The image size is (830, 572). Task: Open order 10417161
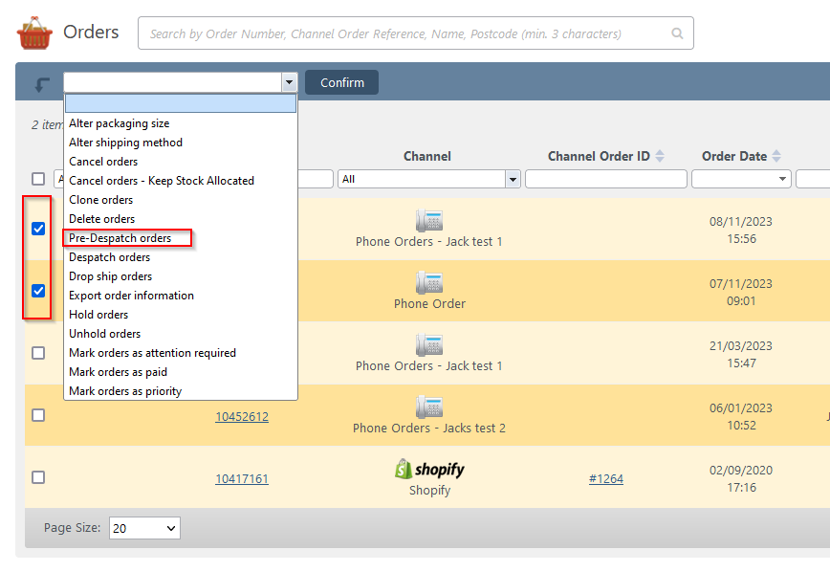click(x=242, y=478)
